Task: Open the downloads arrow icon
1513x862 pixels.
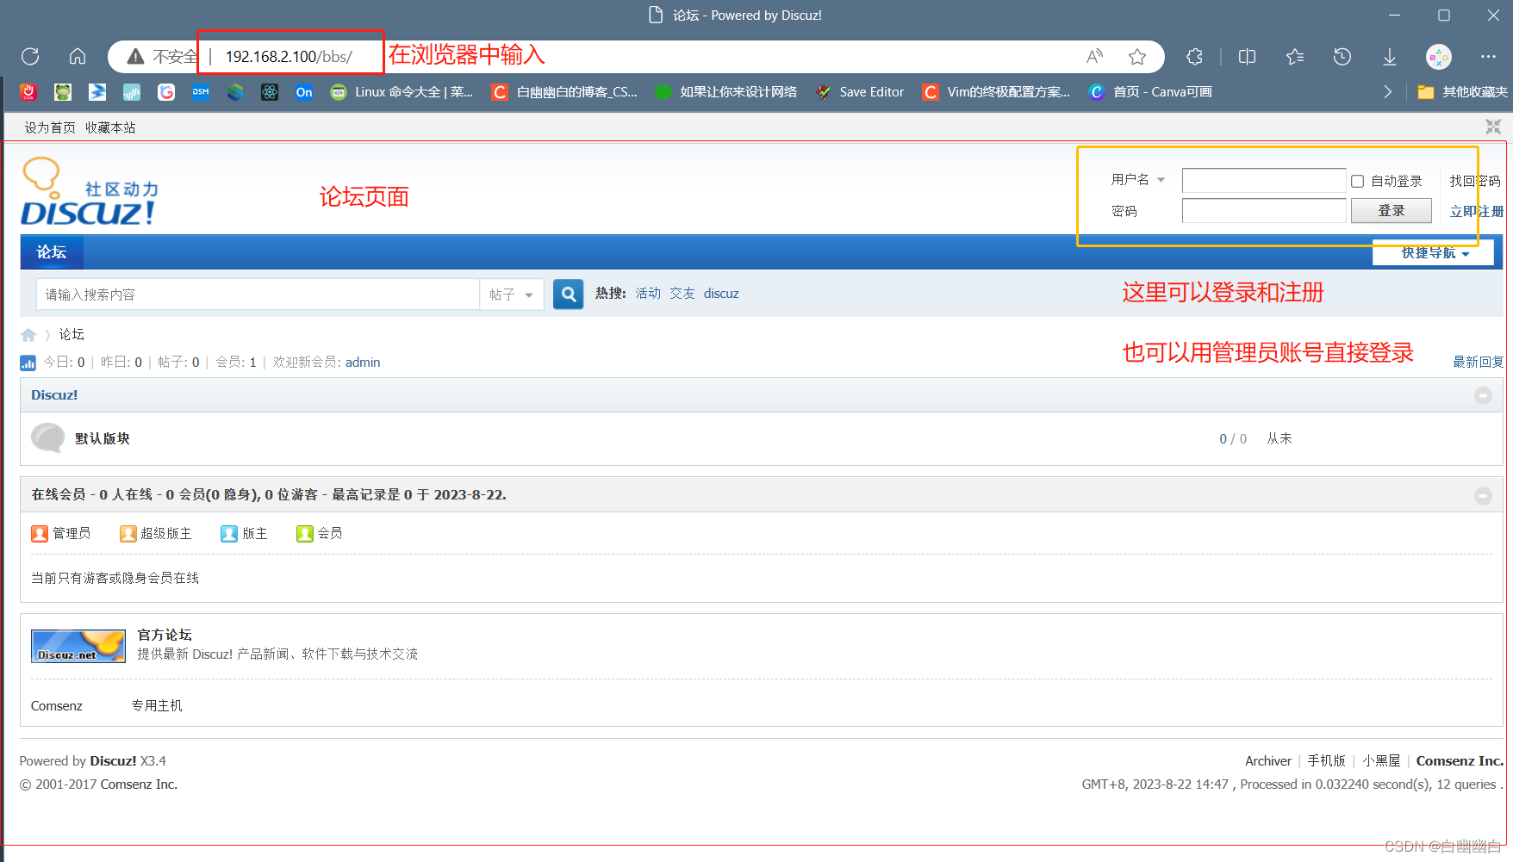Action: pos(1390,57)
